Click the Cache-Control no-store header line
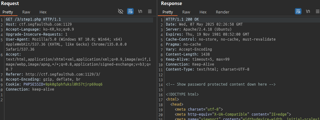This screenshot has width=320, height=120. point(221,39)
